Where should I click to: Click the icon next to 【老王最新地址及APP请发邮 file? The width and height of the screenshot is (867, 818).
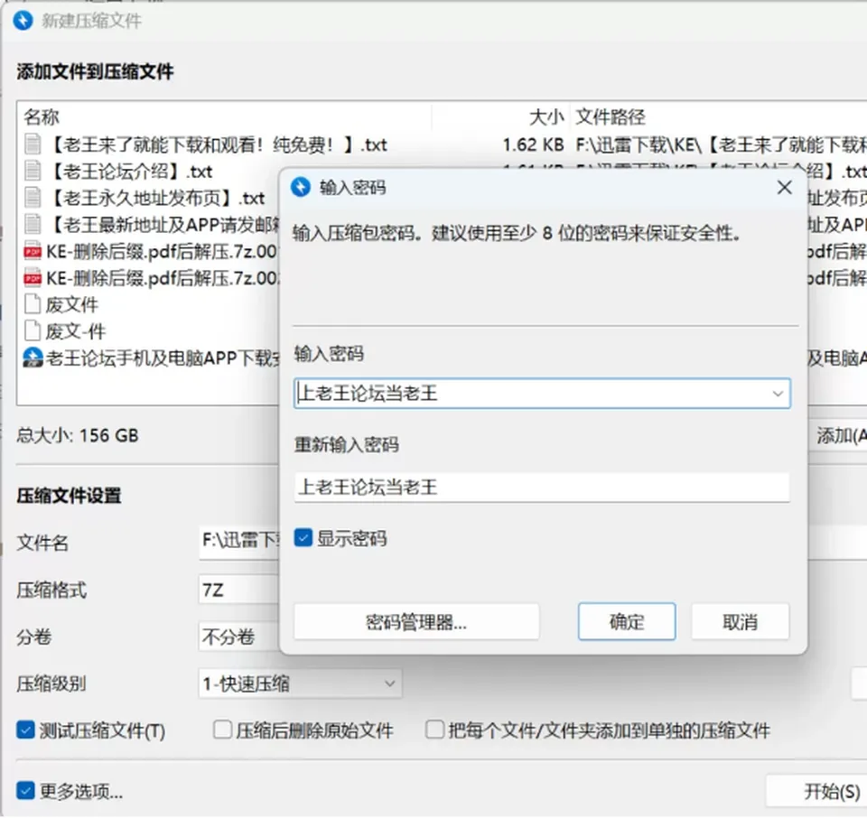[x=33, y=225]
